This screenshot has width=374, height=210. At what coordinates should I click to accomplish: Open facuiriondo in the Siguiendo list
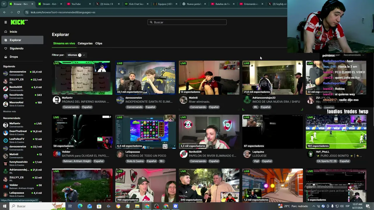(x=22, y=96)
